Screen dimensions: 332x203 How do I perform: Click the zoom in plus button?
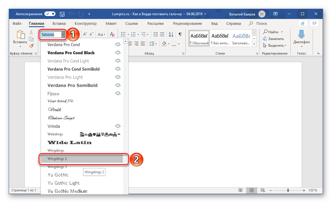click(x=304, y=190)
